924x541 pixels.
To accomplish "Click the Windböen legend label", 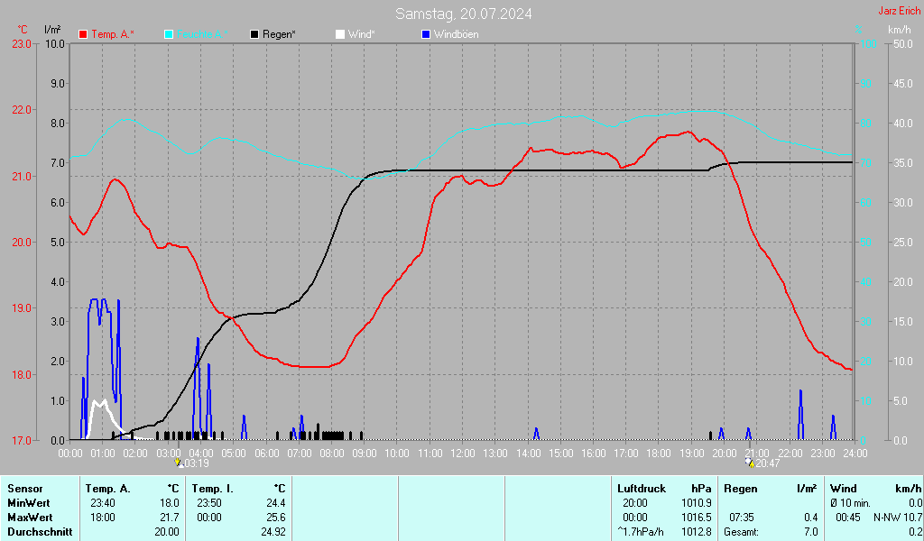I will click(x=456, y=34).
